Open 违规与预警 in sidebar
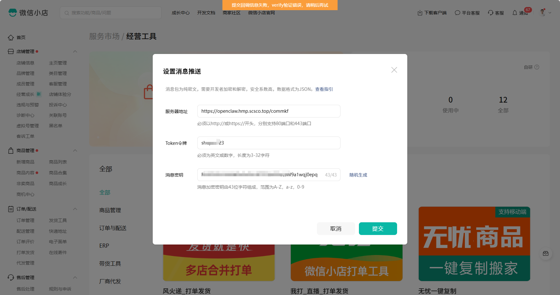The image size is (560, 295). [28, 105]
